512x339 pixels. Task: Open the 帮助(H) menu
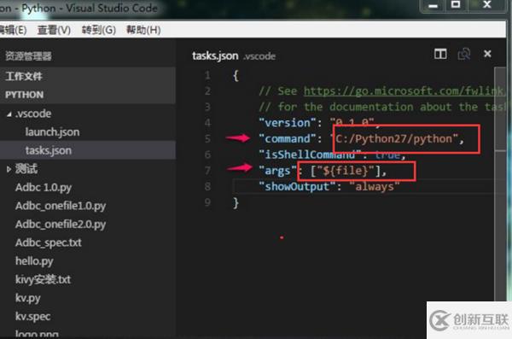[x=143, y=30]
